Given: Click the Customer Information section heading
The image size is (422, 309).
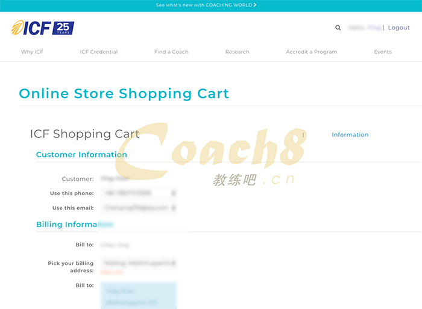Looking at the screenshot, I should [81, 155].
